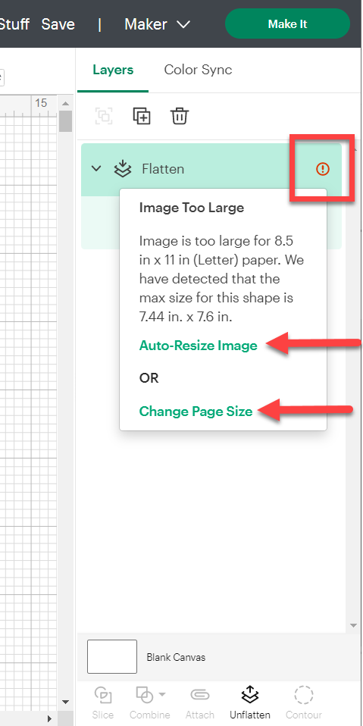Open the Layers tab
This screenshot has width=363, height=726.
coord(113,70)
